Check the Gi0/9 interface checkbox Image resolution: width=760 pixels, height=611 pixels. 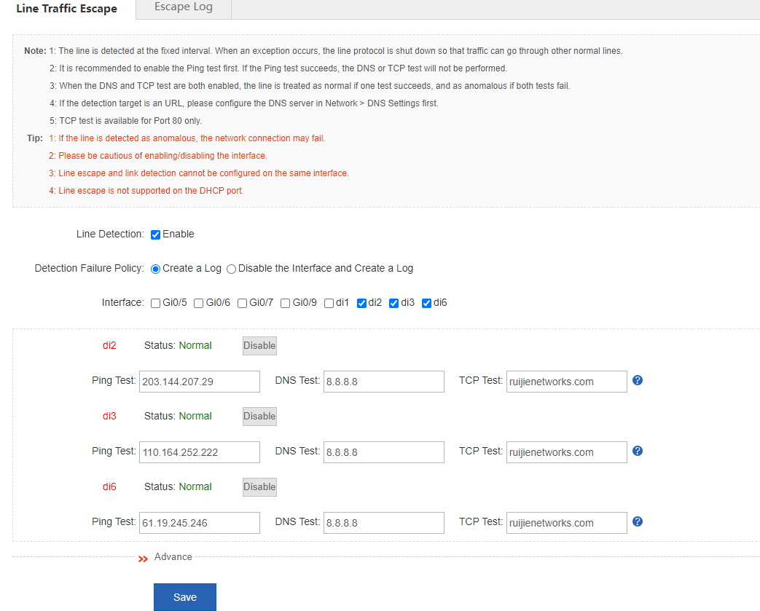coord(286,303)
